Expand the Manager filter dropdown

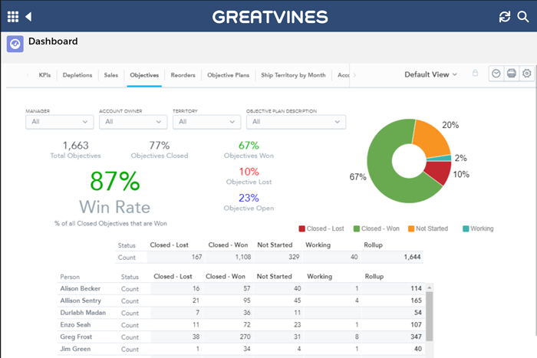pos(59,121)
